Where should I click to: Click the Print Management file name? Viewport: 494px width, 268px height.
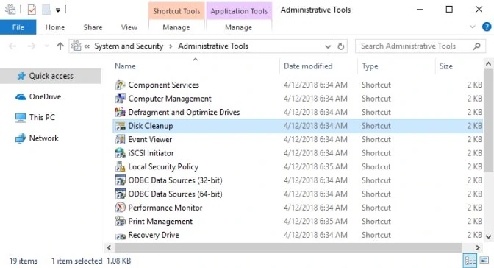[160, 222]
